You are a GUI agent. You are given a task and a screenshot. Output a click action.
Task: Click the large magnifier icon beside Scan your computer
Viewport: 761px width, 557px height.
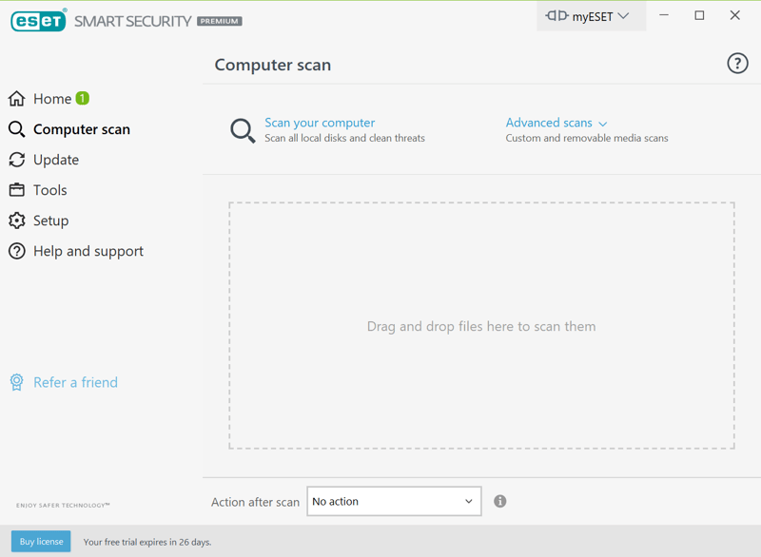click(243, 131)
